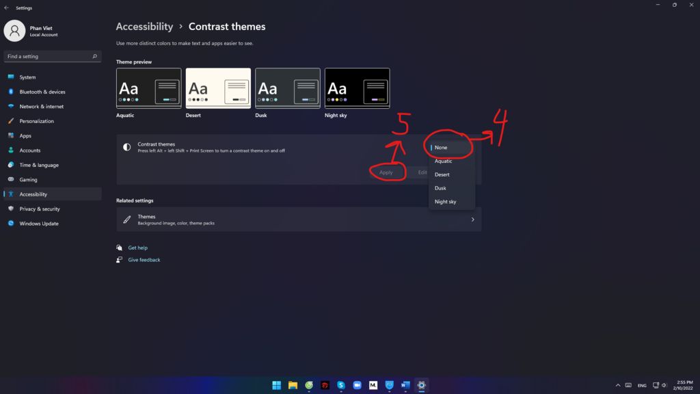This screenshot has width=700, height=394.
Task: Open File Explorer from taskbar
Action: pyautogui.click(x=293, y=385)
